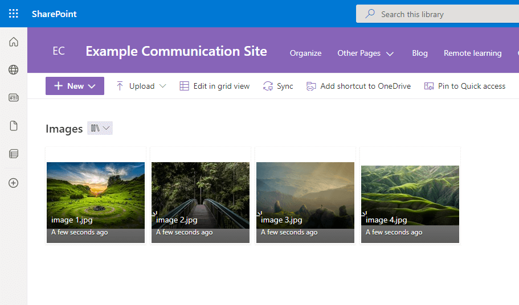
Task: Expand the Upload dropdown arrow
Action: click(x=162, y=86)
